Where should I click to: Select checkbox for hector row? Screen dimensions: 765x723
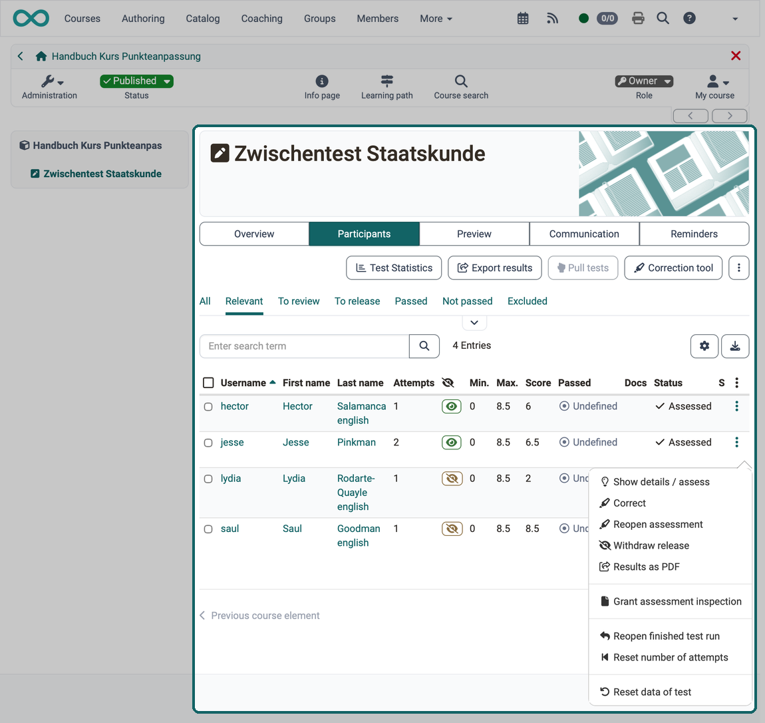tap(208, 407)
